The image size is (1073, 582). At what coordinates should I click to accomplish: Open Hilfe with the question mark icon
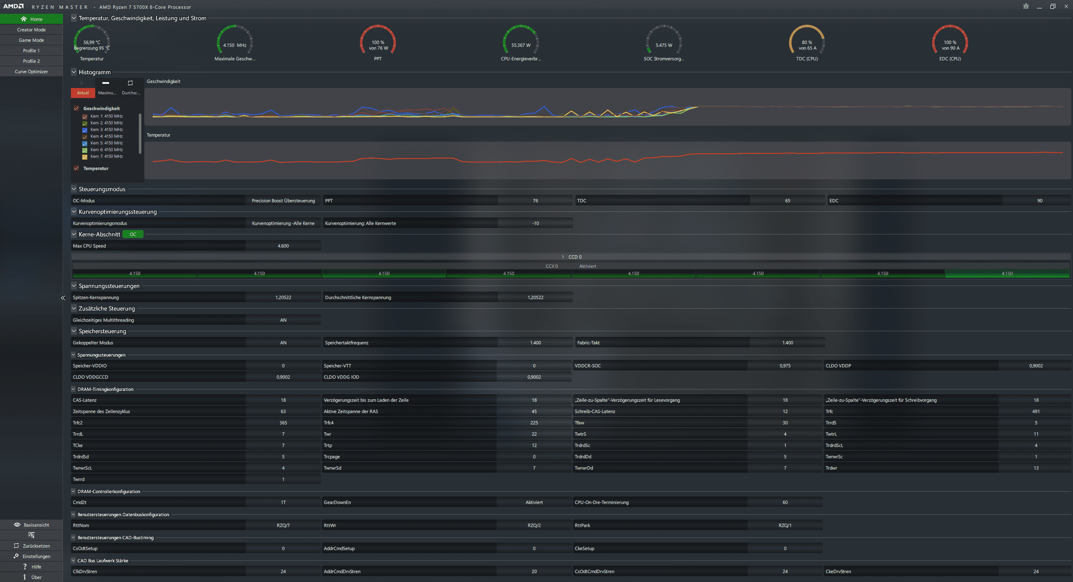pyautogui.click(x=25, y=566)
